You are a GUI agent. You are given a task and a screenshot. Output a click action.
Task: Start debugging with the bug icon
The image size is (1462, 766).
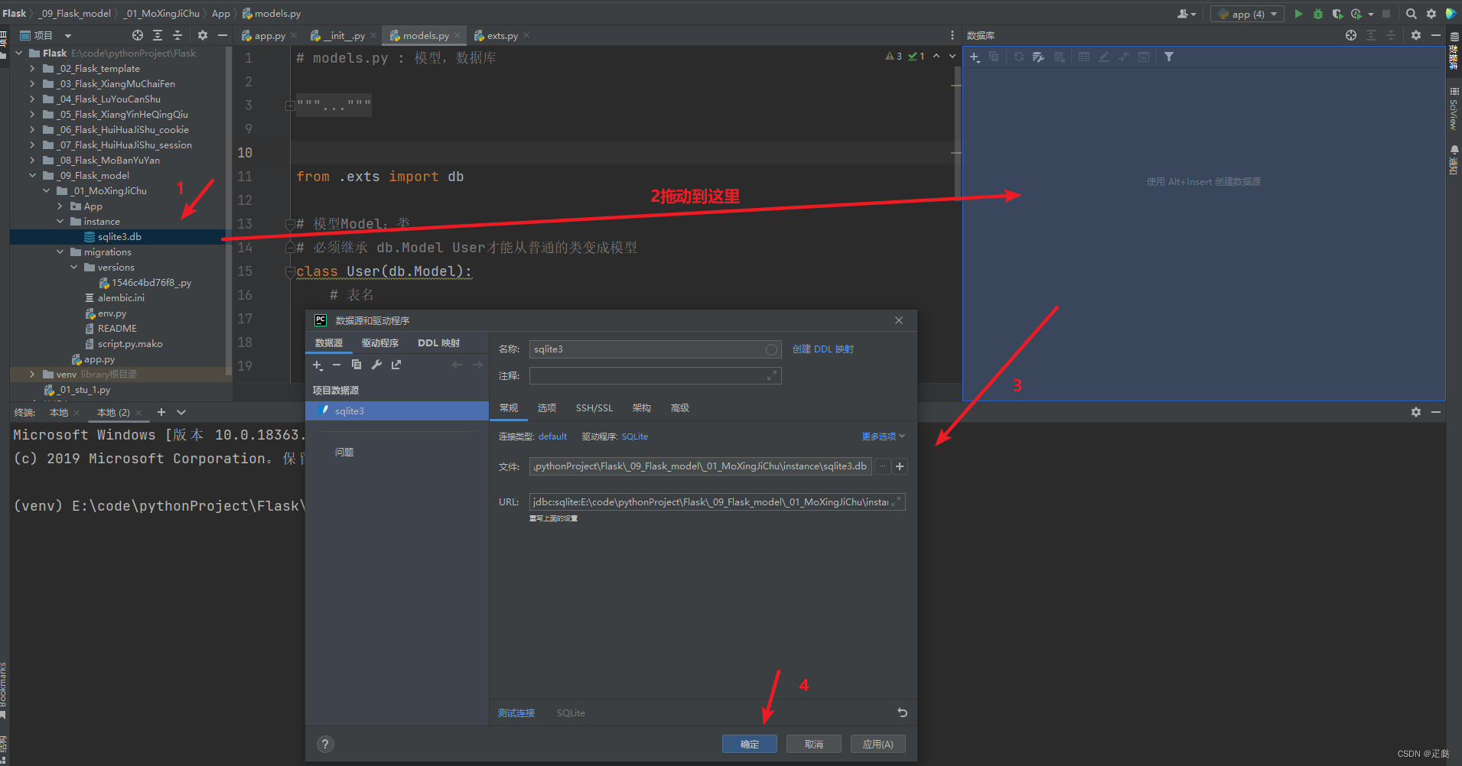point(1317,14)
